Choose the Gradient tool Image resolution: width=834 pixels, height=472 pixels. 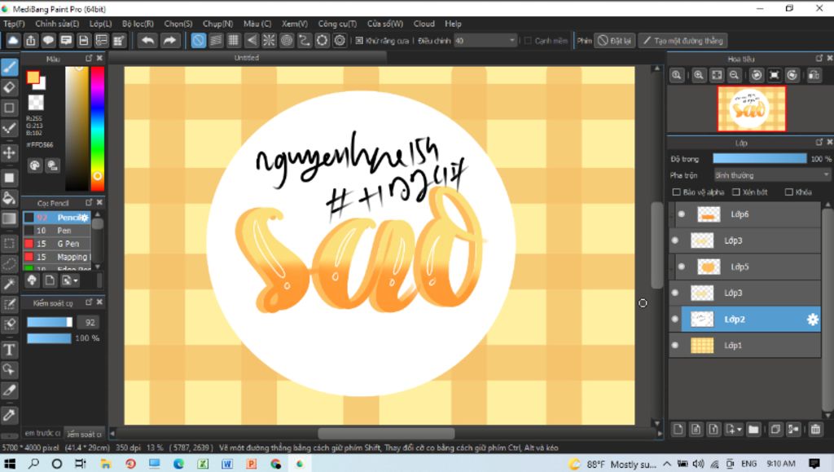tap(10, 218)
